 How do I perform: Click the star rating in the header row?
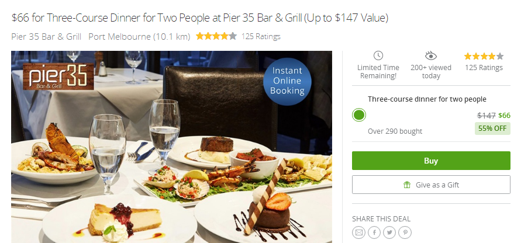pyautogui.click(x=216, y=36)
